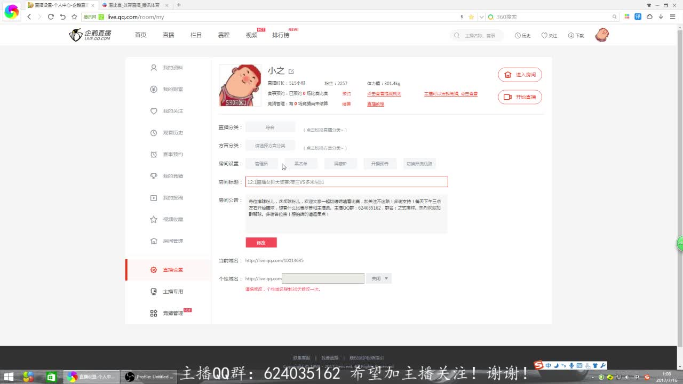The height and width of the screenshot is (384, 683).
Task: Click the browser refresh icon
Action: click(51, 17)
